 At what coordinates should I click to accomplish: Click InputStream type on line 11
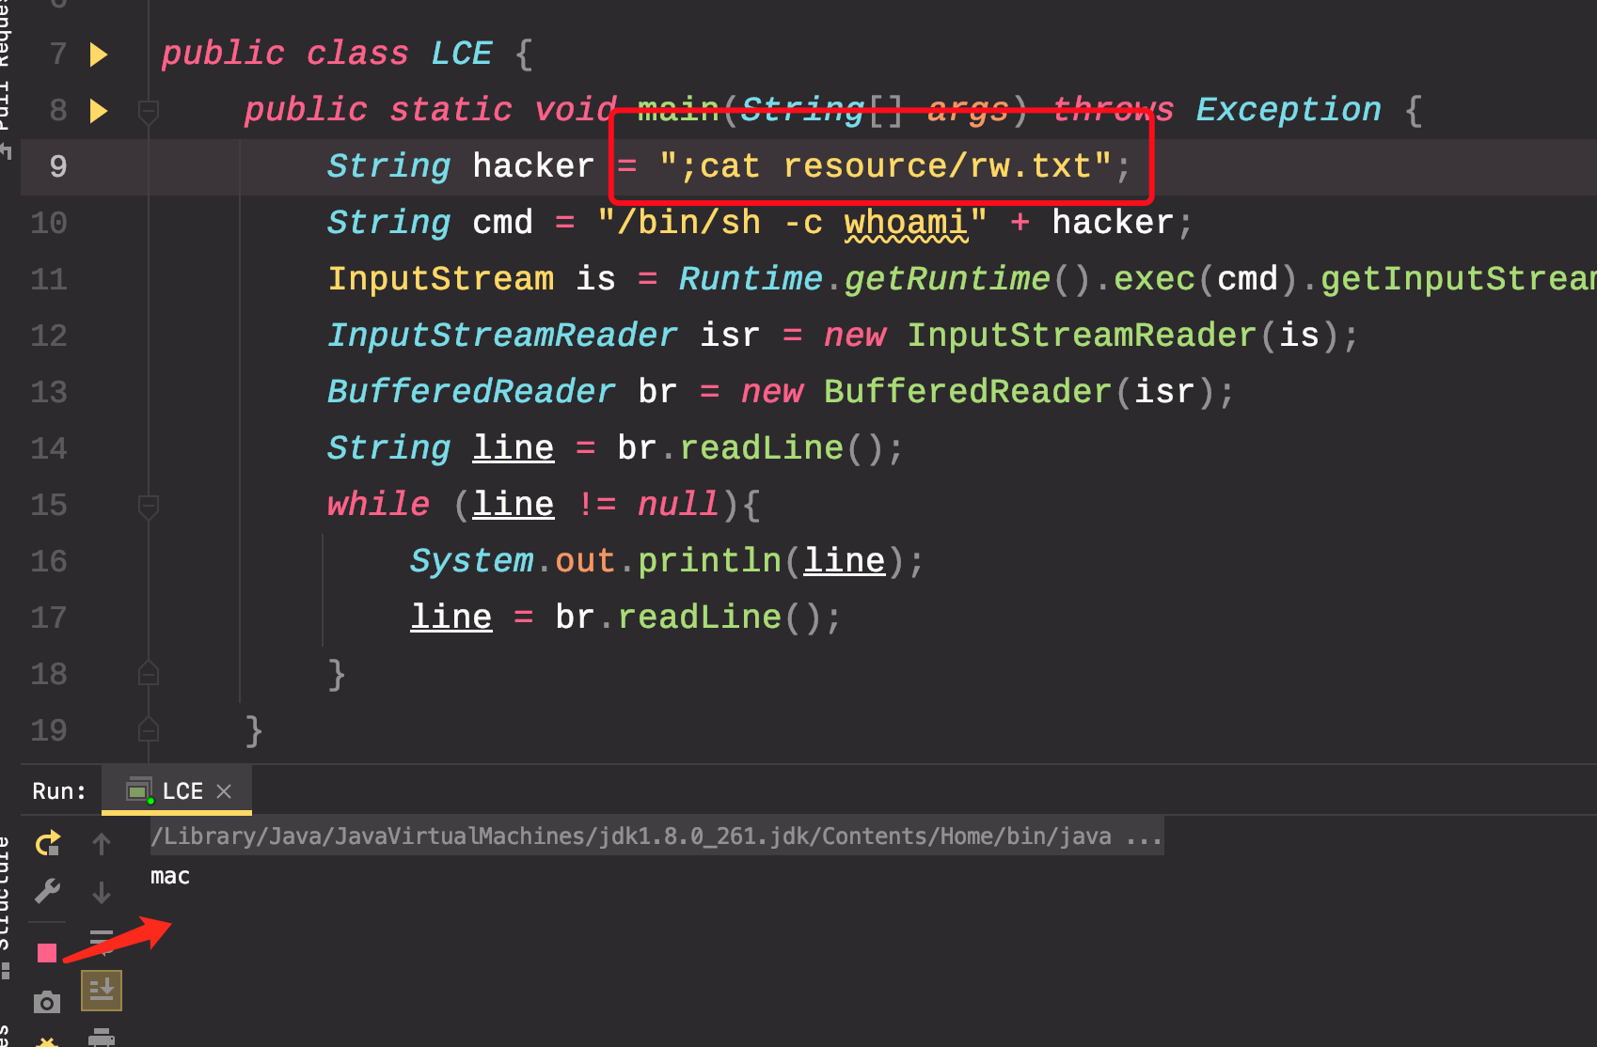[441, 279]
